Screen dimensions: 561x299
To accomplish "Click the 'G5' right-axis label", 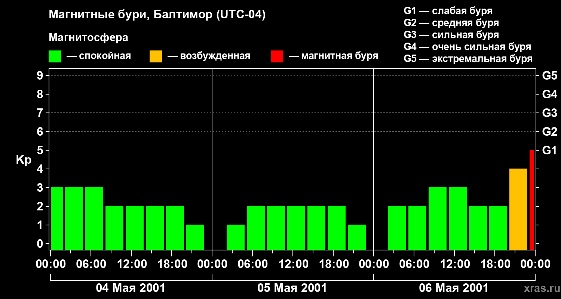I will (x=549, y=75).
